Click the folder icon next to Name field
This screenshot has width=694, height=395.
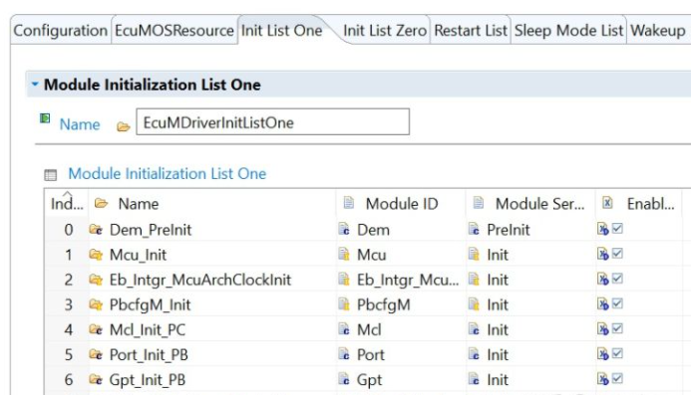tap(123, 127)
